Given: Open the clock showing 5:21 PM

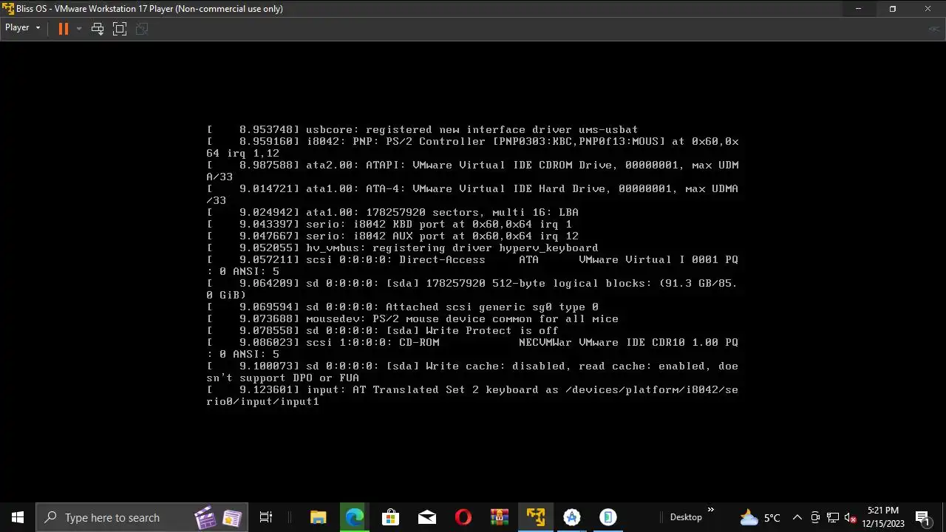Looking at the screenshot, I should pos(883,517).
